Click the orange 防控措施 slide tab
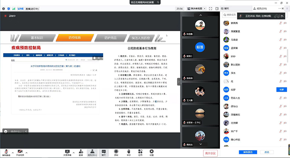 tap(75, 38)
